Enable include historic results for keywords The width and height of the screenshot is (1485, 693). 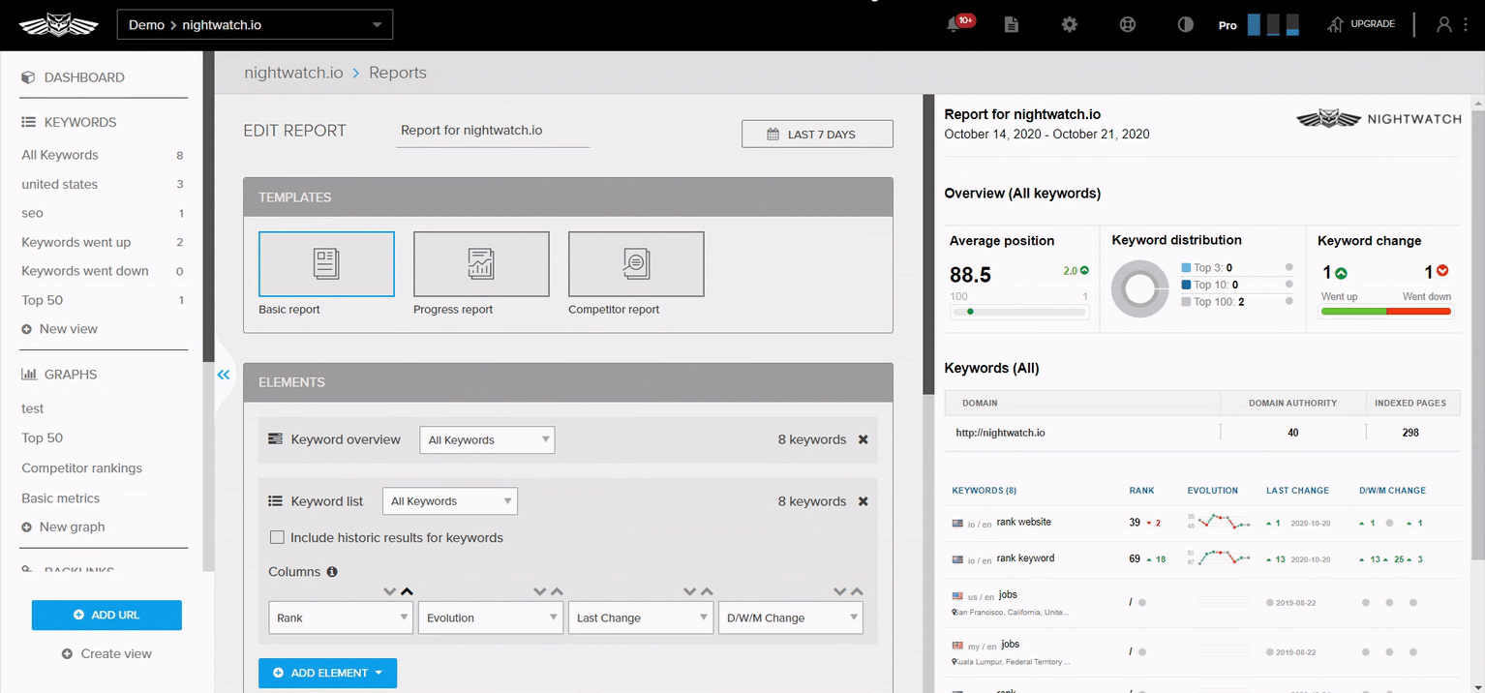[x=277, y=537]
